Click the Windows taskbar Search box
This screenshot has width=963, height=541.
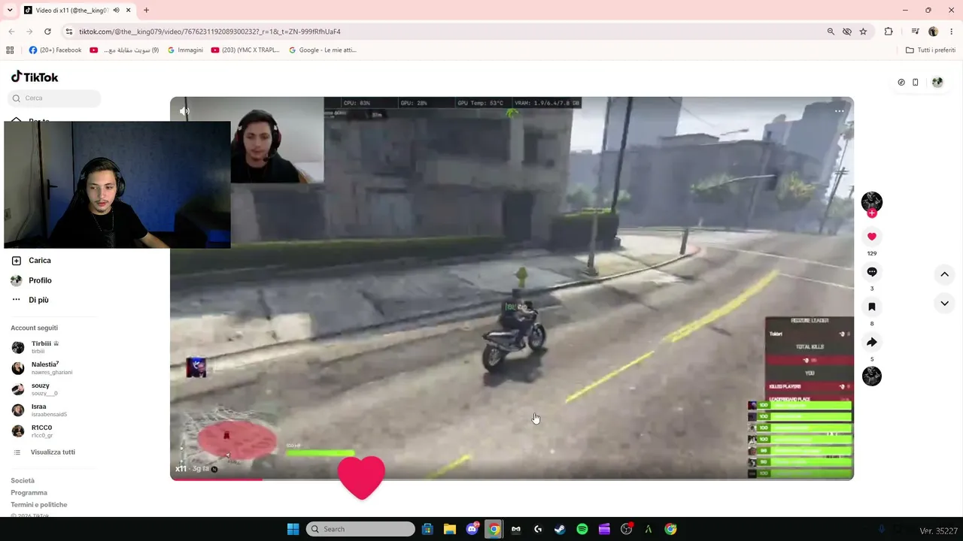click(x=360, y=529)
